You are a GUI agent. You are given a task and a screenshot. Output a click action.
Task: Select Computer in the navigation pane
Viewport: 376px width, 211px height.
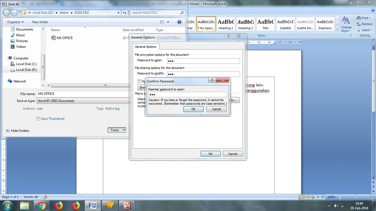21,58
